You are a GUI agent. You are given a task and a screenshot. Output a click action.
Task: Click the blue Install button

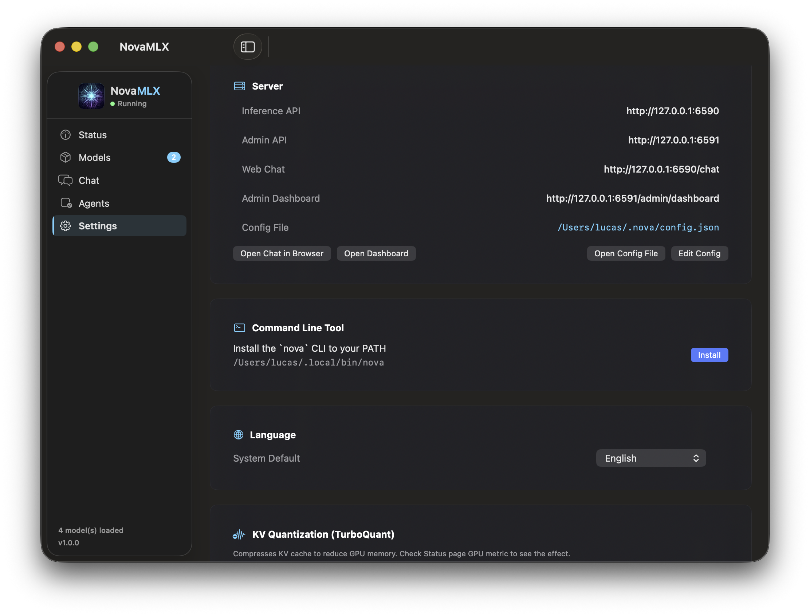(709, 355)
